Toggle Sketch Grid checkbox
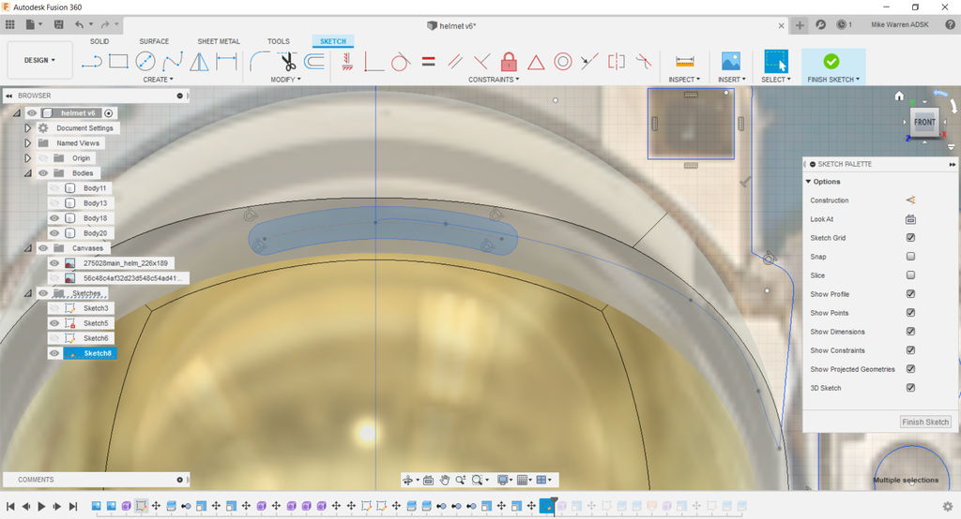Image resolution: width=961 pixels, height=519 pixels. [x=910, y=237]
